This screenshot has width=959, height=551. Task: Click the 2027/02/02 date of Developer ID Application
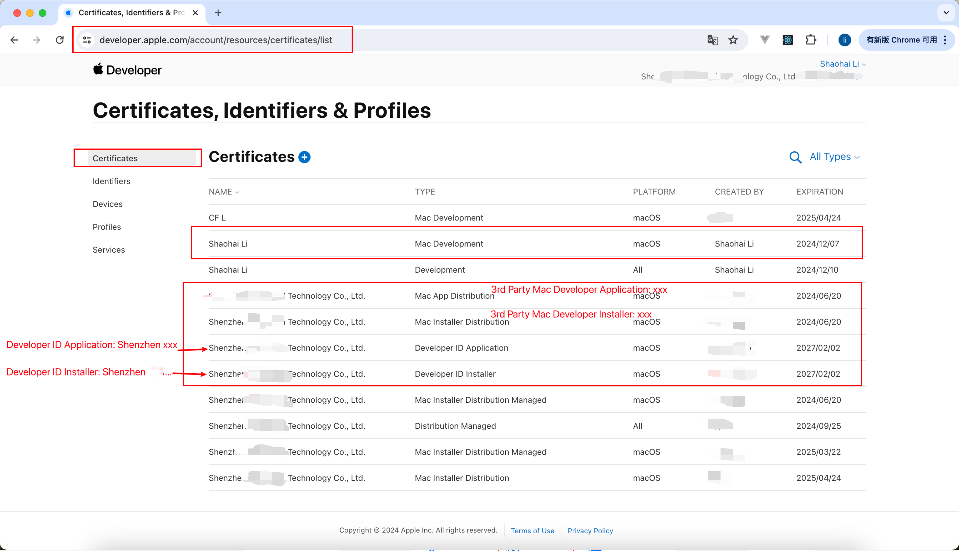[818, 348]
